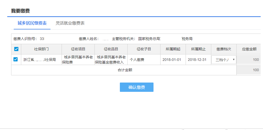Switch to the 城乡居民缴费表 tab
The width and height of the screenshot is (263, 130).
coord(32,23)
